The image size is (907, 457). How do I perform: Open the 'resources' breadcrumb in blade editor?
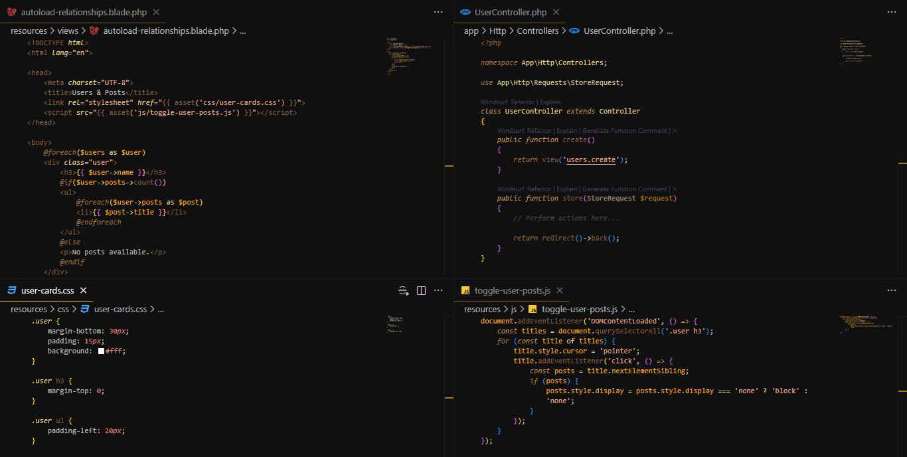click(x=29, y=31)
